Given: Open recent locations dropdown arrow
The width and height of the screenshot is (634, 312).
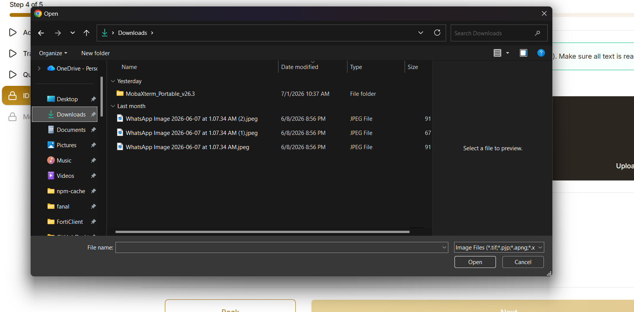Looking at the screenshot, I should pyautogui.click(x=72, y=33).
